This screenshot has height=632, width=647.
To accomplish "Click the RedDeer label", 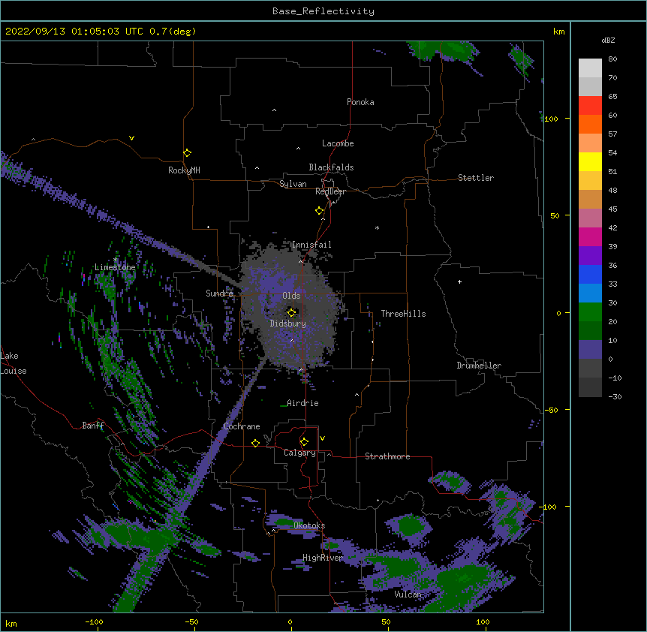I will (x=330, y=191).
